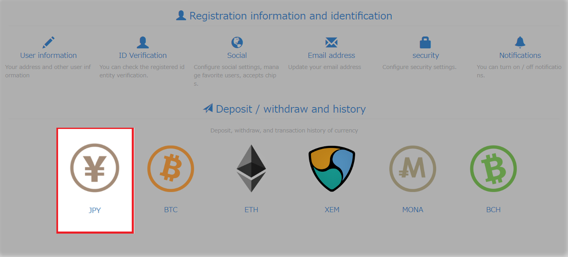Click the pencil User information icon
The height and width of the screenshot is (257, 568).
48,42
